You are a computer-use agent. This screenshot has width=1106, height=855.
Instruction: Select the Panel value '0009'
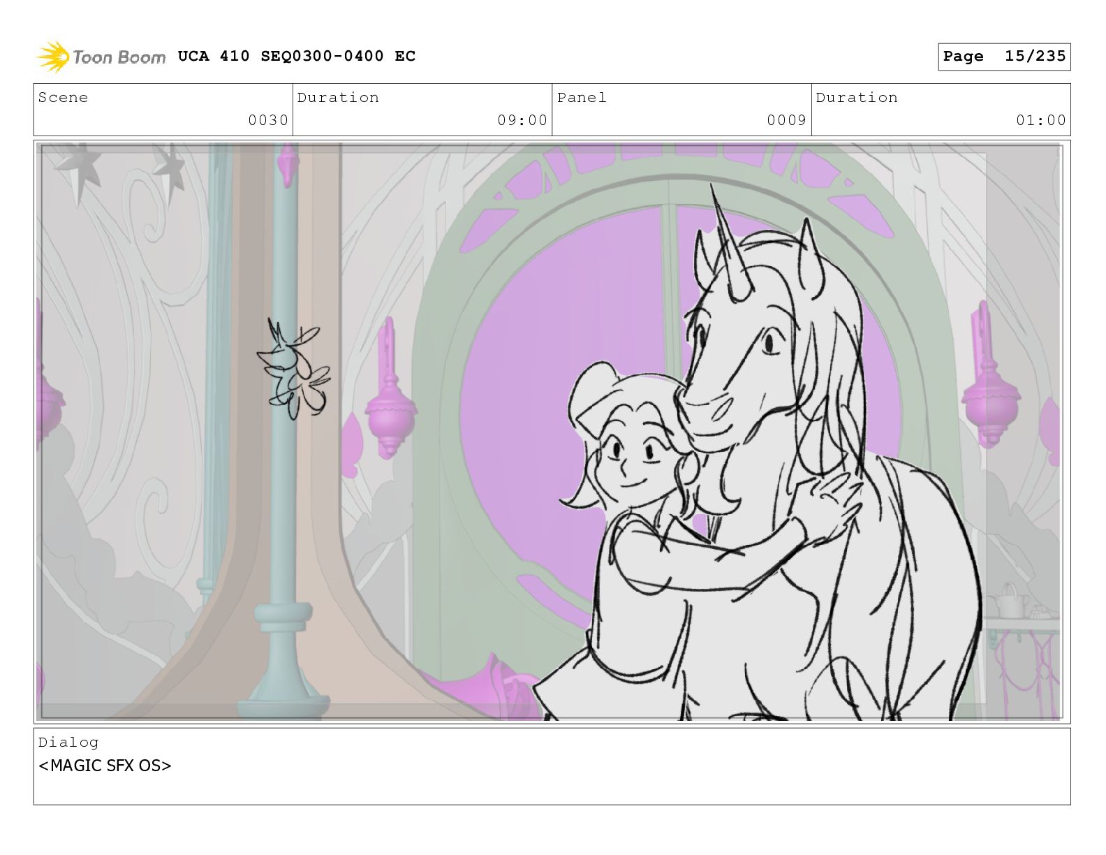(x=787, y=120)
